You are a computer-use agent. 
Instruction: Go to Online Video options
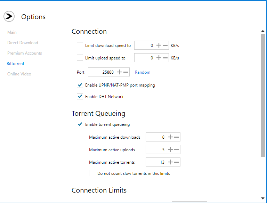coord(19,74)
